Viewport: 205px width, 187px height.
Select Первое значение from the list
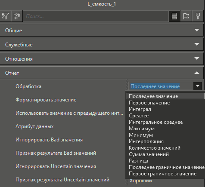tap(149, 103)
